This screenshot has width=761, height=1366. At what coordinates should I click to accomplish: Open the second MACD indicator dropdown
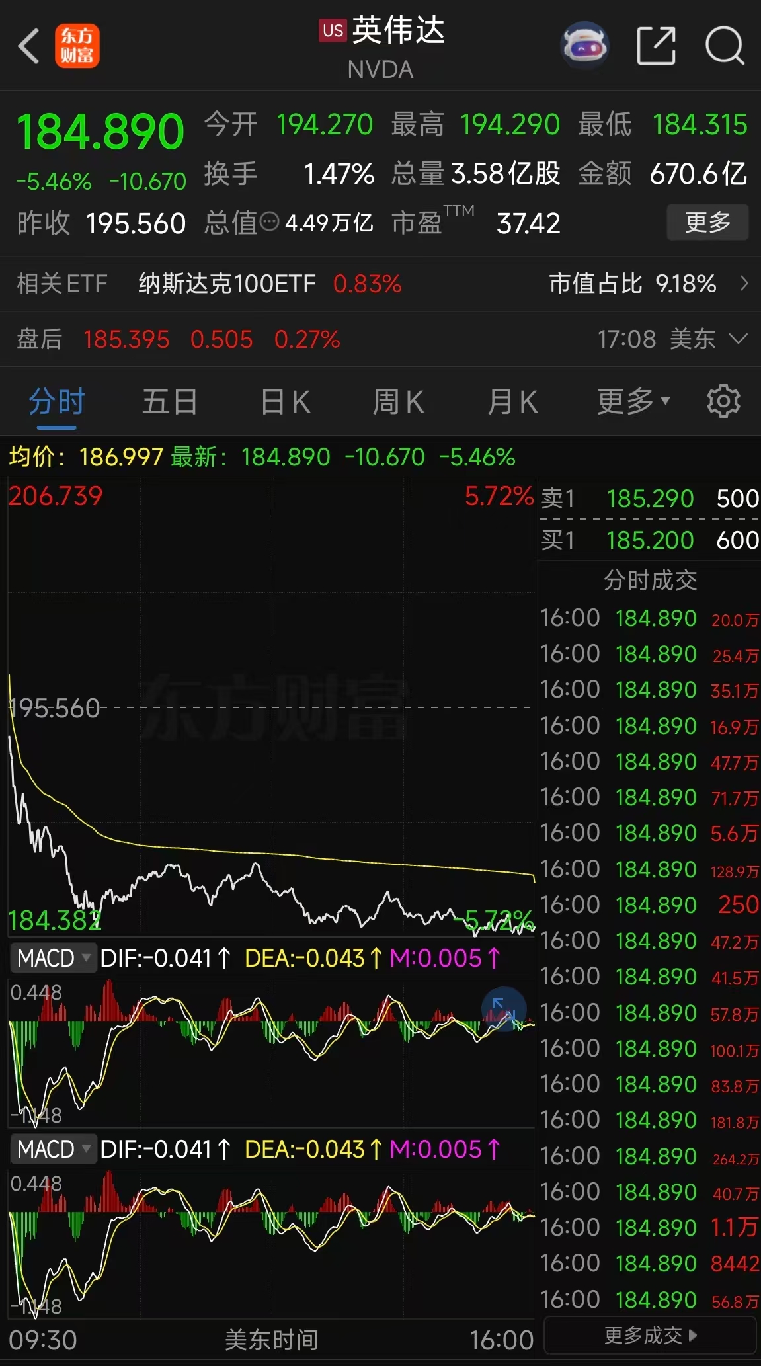tap(53, 1149)
